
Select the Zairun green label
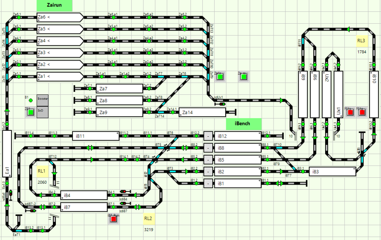pos(55,6)
